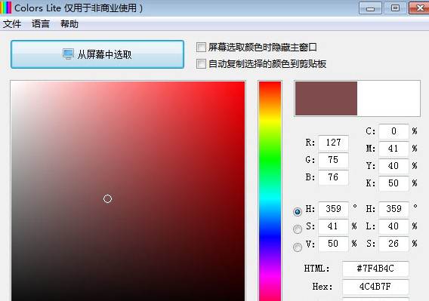Click the R value field showing 127

[333, 143]
